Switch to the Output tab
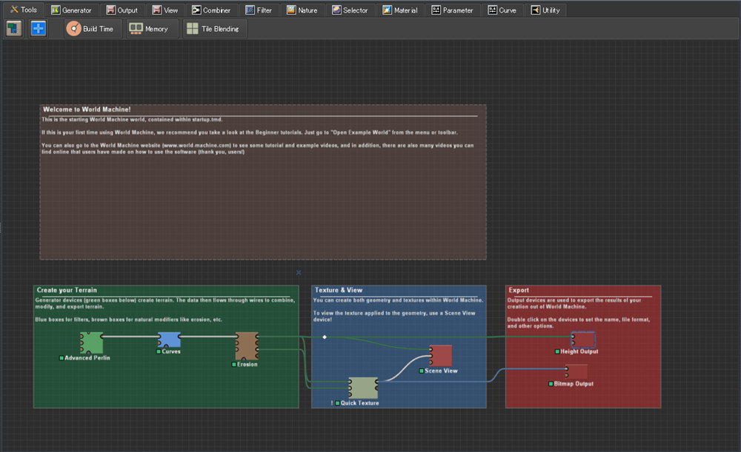The width and height of the screenshot is (741, 452). pos(122,10)
